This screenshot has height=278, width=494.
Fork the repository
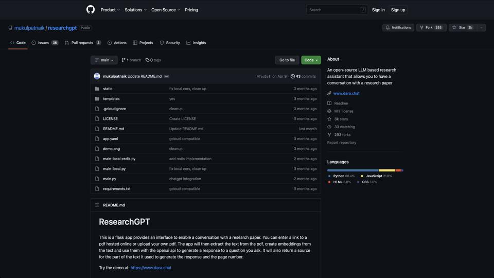click(x=431, y=28)
